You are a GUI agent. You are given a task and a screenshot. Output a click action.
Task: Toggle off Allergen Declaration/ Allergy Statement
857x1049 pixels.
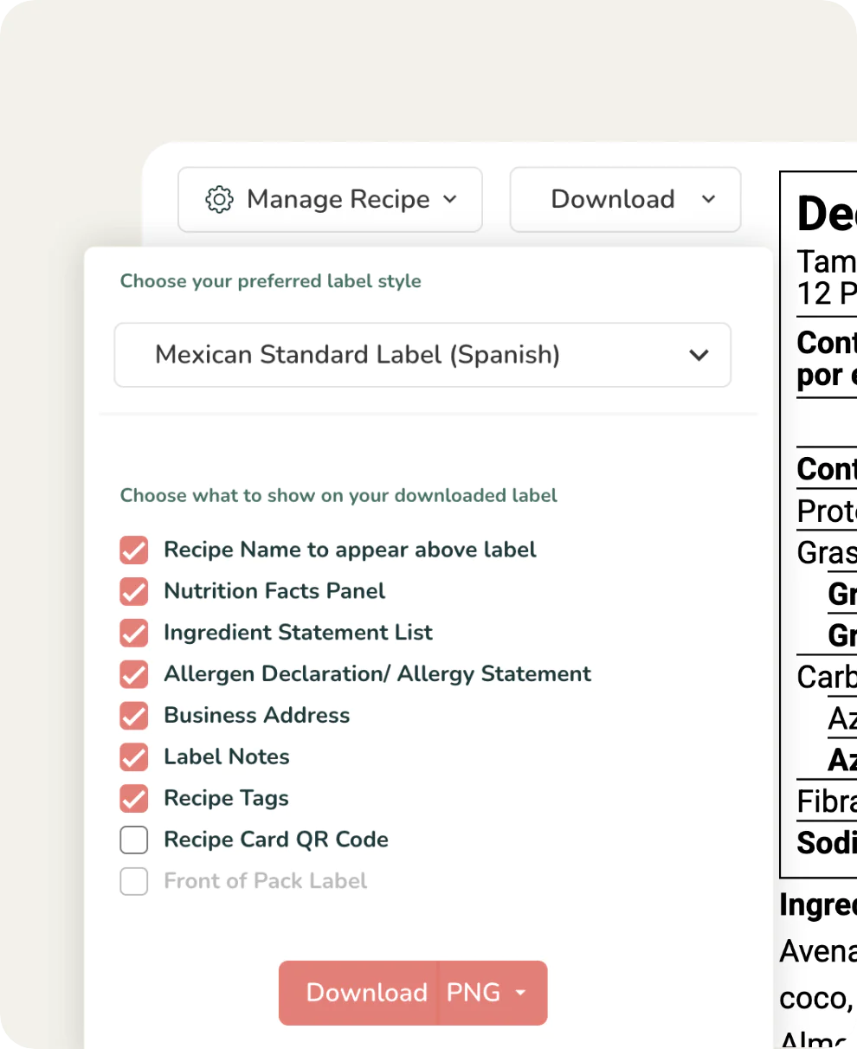click(133, 674)
